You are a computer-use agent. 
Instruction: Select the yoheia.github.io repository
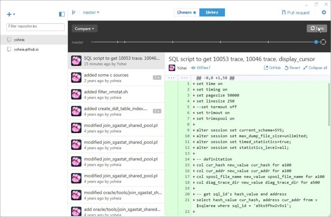(x=34, y=49)
